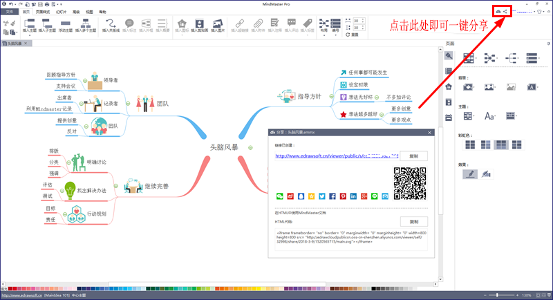Open the Layout (布局) dropdown in ribbon
The width and height of the screenshot is (553, 300).
324,26
